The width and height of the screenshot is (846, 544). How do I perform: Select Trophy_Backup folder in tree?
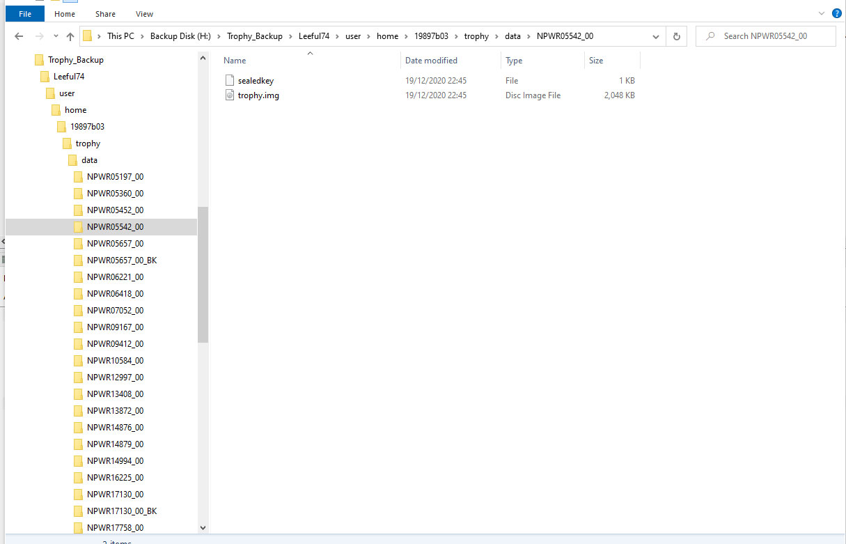76,60
